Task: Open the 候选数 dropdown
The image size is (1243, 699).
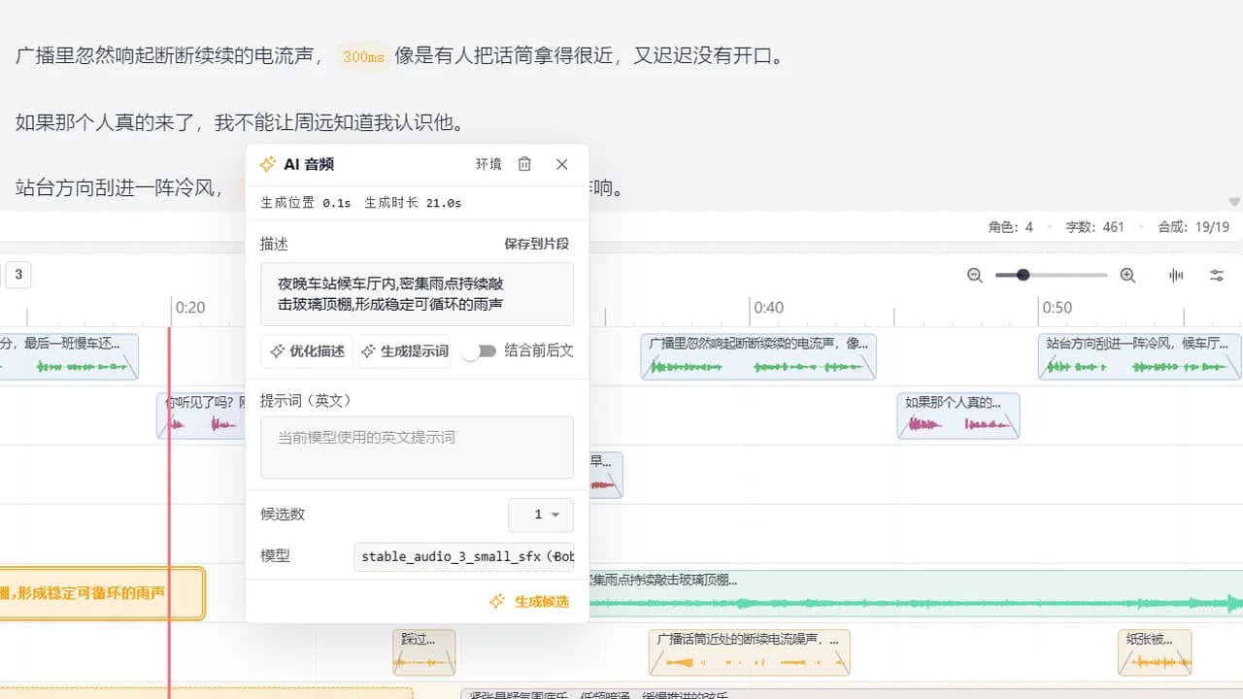Action: pyautogui.click(x=541, y=515)
